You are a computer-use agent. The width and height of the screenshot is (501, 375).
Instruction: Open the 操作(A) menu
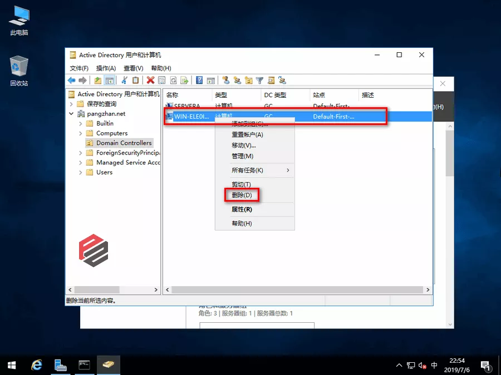point(106,68)
